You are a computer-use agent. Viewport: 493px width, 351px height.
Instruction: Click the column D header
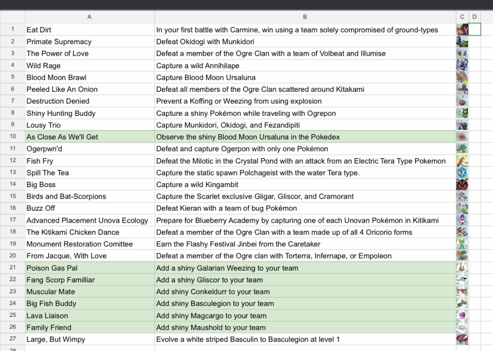[x=474, y=17]
